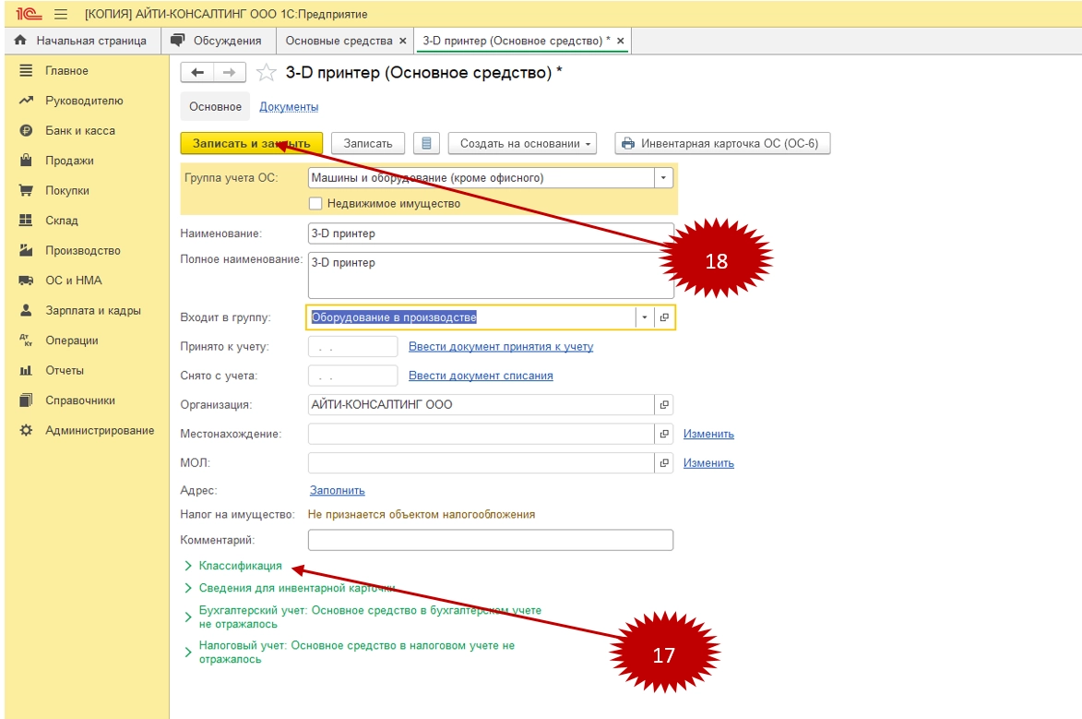Screen dimensions: 1082x719
Task: Click Ввести документ принятия к учету link
Action: [x=501, y=346]
